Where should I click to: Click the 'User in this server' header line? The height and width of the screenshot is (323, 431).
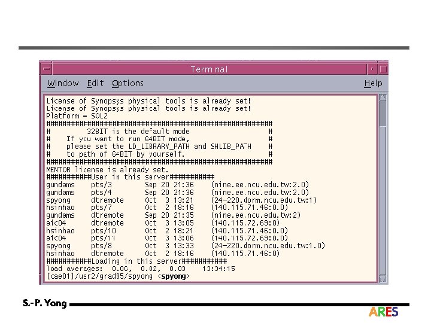coord(130,177)
